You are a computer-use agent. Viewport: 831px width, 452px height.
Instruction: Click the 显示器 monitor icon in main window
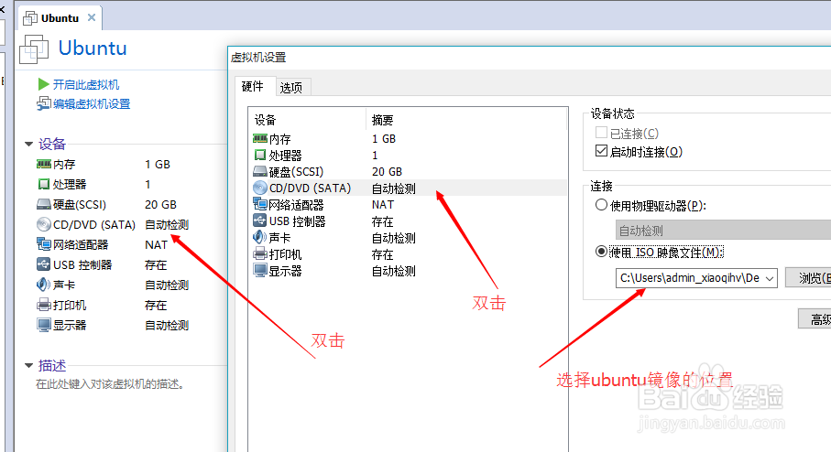tap(43, 325)
